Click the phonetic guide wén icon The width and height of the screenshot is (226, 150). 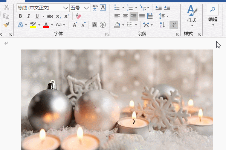click(95, 7)
